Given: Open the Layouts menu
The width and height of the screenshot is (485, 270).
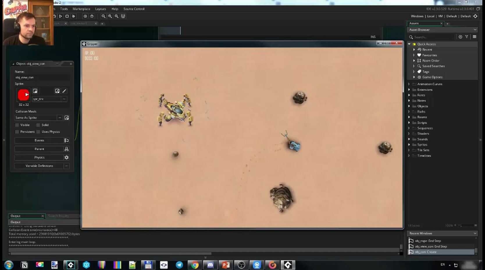Looking at the screenshot, I should tap(101, 9).
